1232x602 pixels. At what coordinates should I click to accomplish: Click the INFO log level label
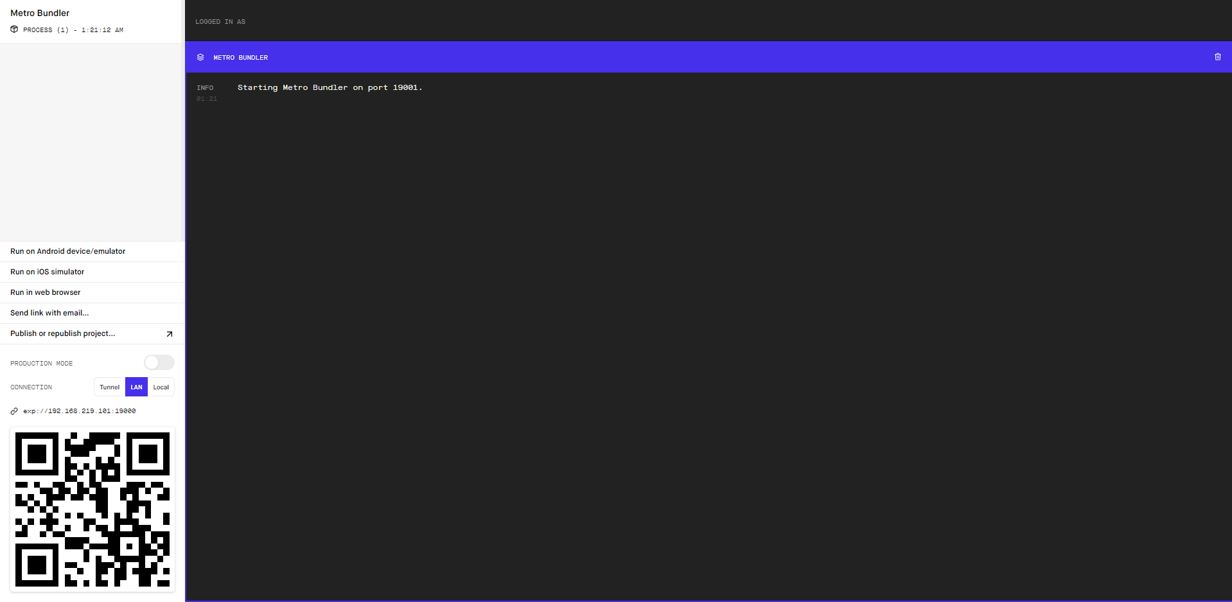pos(205,88)
